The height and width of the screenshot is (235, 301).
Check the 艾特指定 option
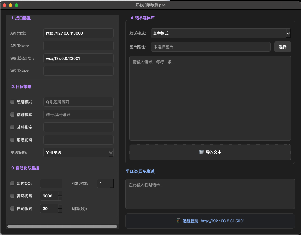coord(12,127)
